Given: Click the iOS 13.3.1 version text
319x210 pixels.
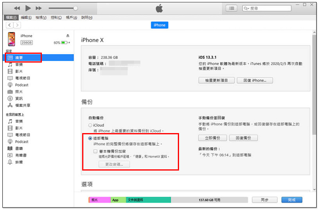Looking at the screenshot, I should (207, 57).
